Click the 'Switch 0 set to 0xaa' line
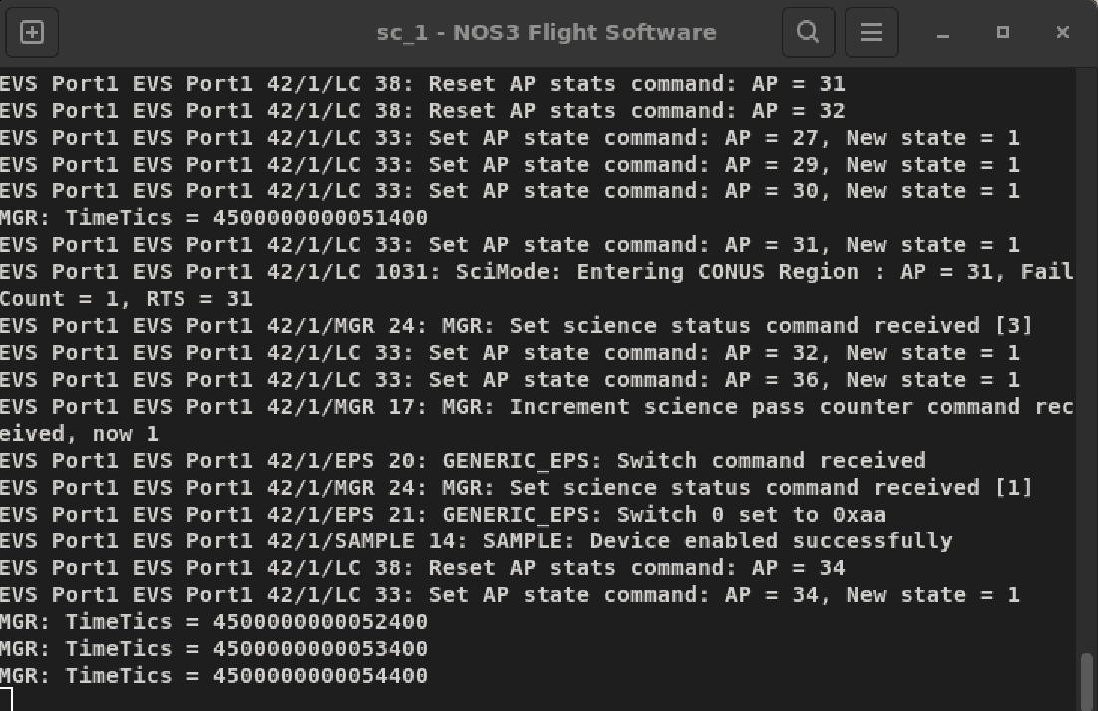The image size is (1098, 711). coord(443,515)
